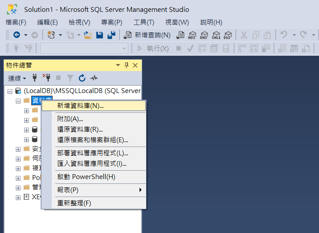Click the Activity Monitor pulse icon

[x=94, y=78]
